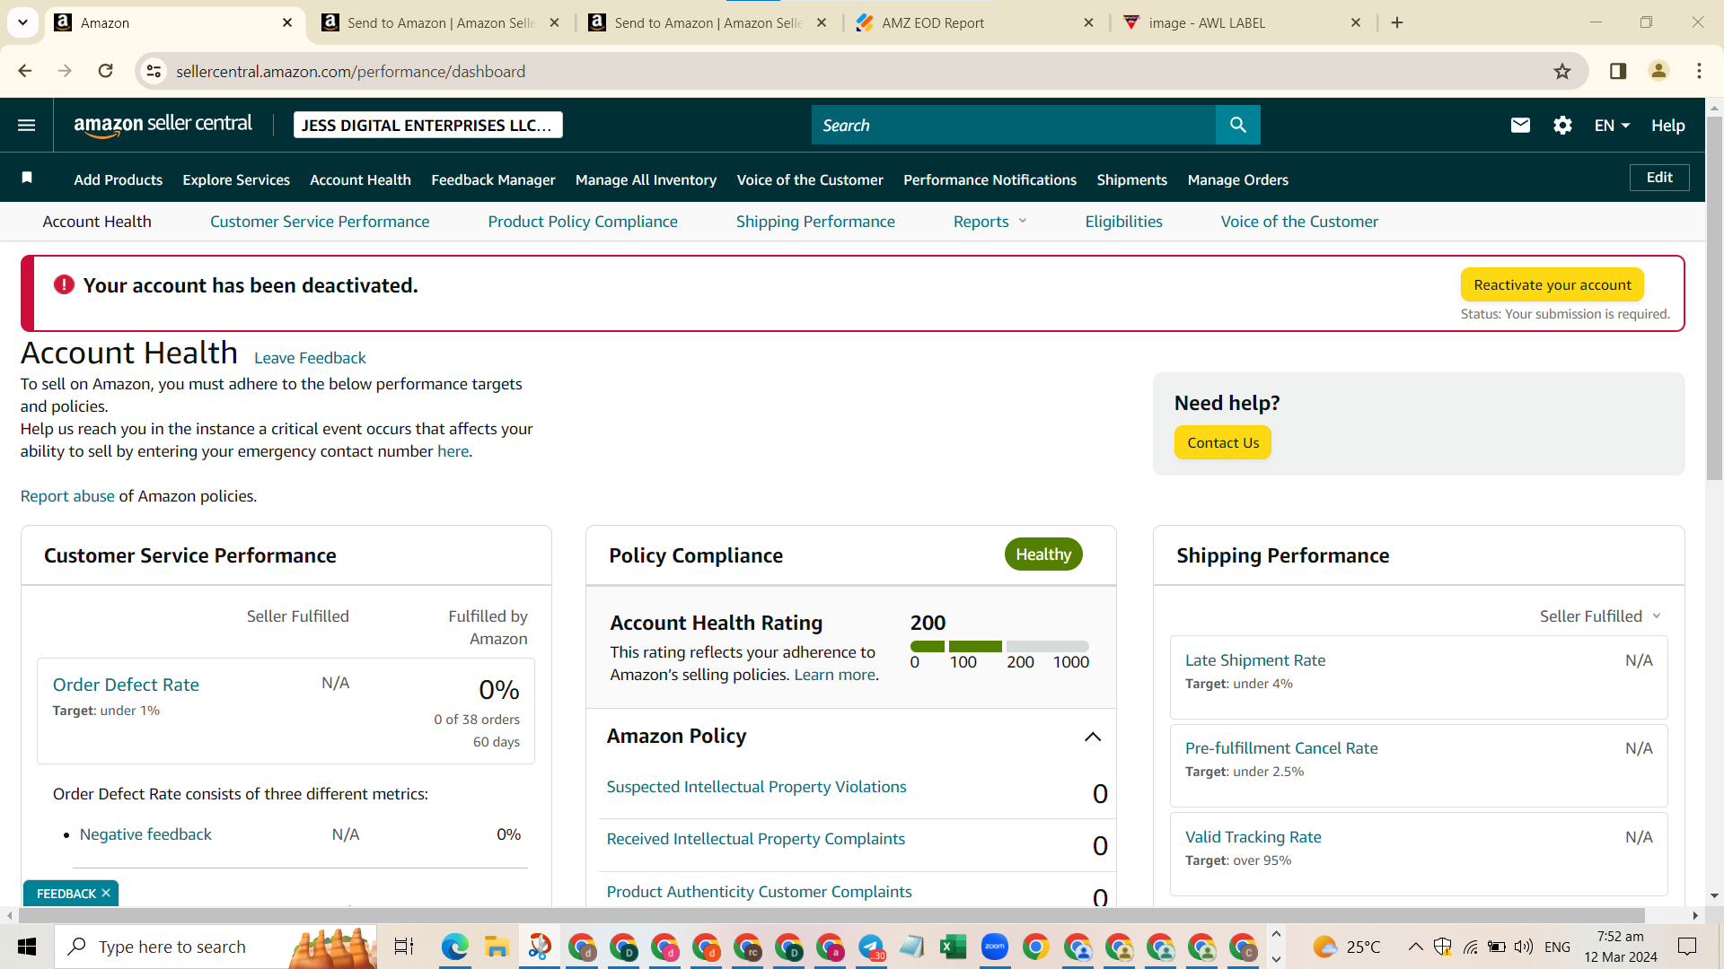Click the red alert icon in the deactivation banner
The width and height of the screenshot is (1724, 969).
pyautogui.click(x=64, y=285)
